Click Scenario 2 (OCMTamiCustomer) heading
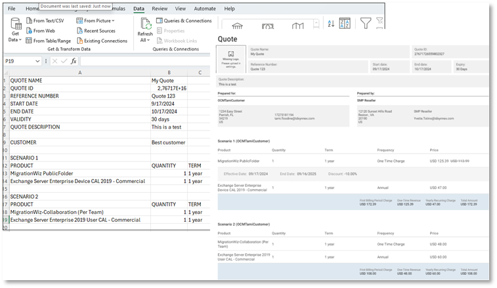497x288 pixels. [x=244, y=224]
